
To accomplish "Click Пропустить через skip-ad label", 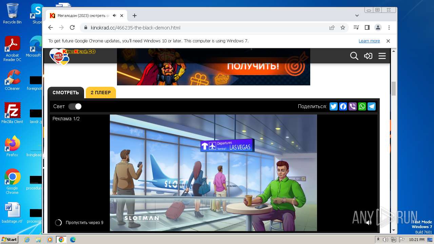I will pyautogui.click(x=84, y=223).
